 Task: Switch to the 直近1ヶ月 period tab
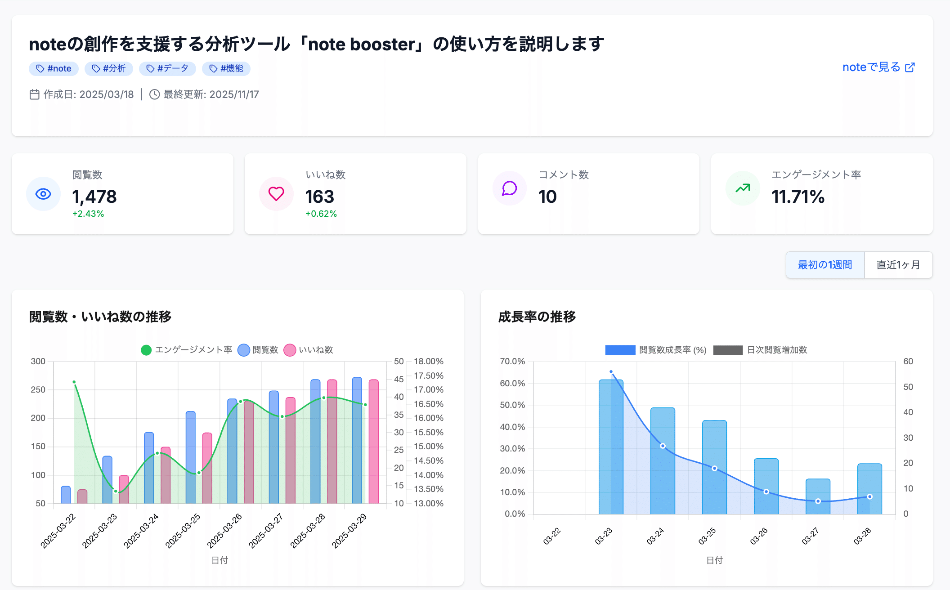(898, 265)
